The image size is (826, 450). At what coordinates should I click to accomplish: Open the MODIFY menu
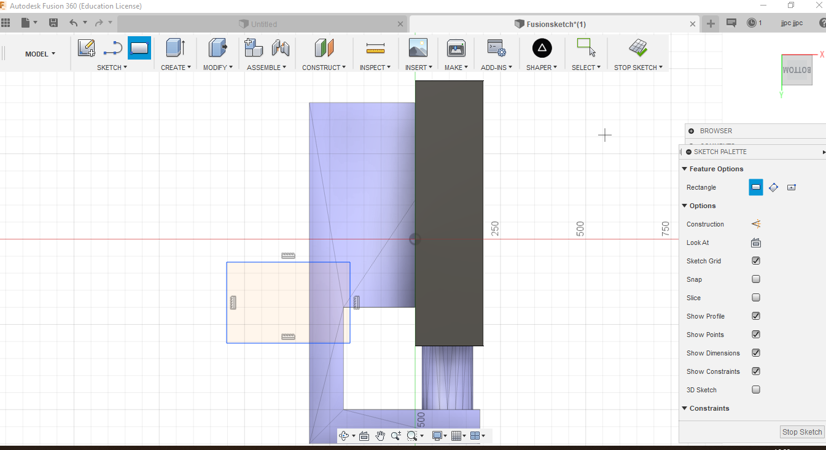click(217, 68)
